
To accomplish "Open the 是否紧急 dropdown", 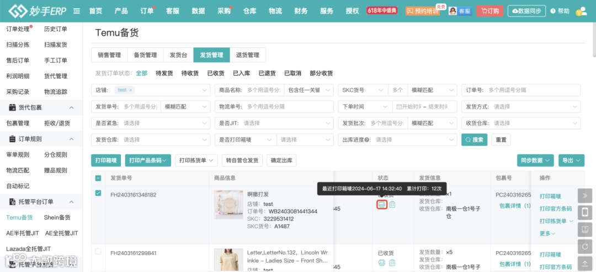I will pyautogui.click(x=151, y=123).
